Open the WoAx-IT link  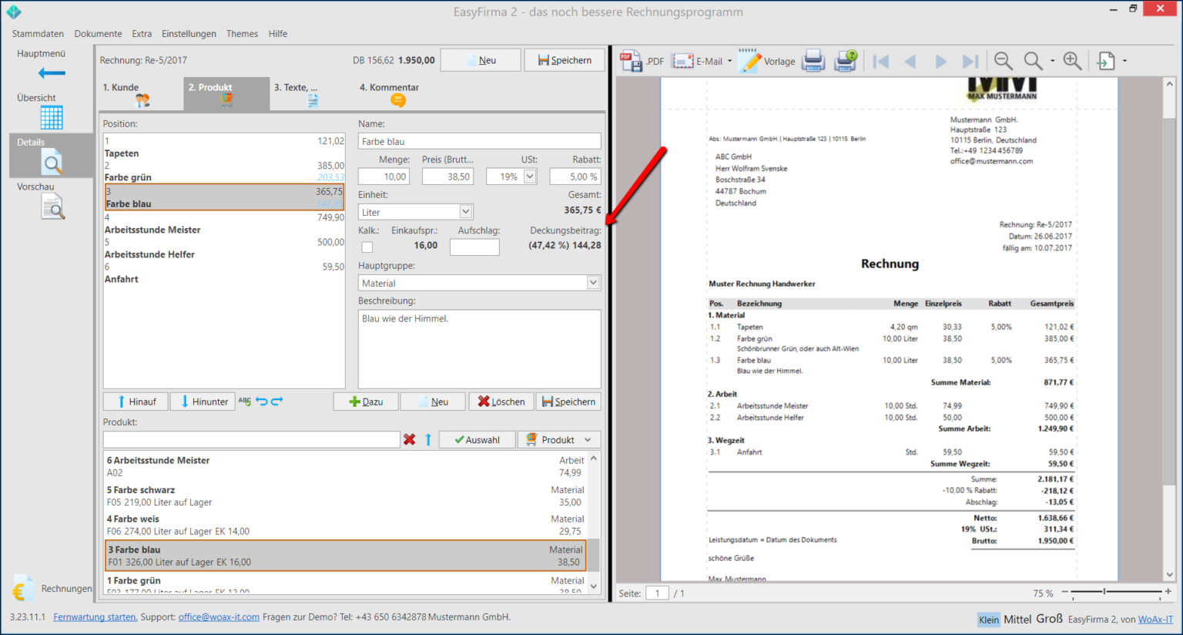point(1155,620)
